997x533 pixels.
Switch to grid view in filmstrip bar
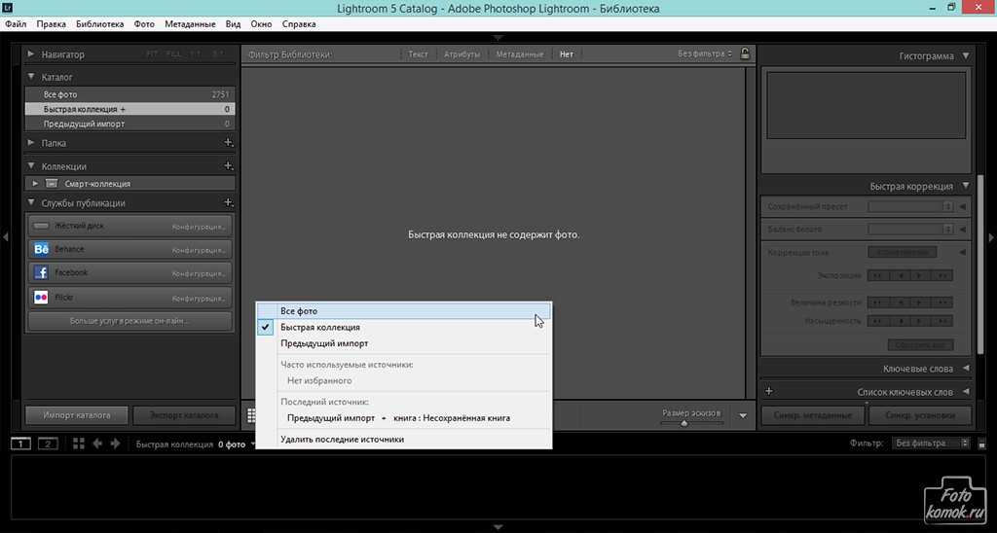(x=79, y=444)
